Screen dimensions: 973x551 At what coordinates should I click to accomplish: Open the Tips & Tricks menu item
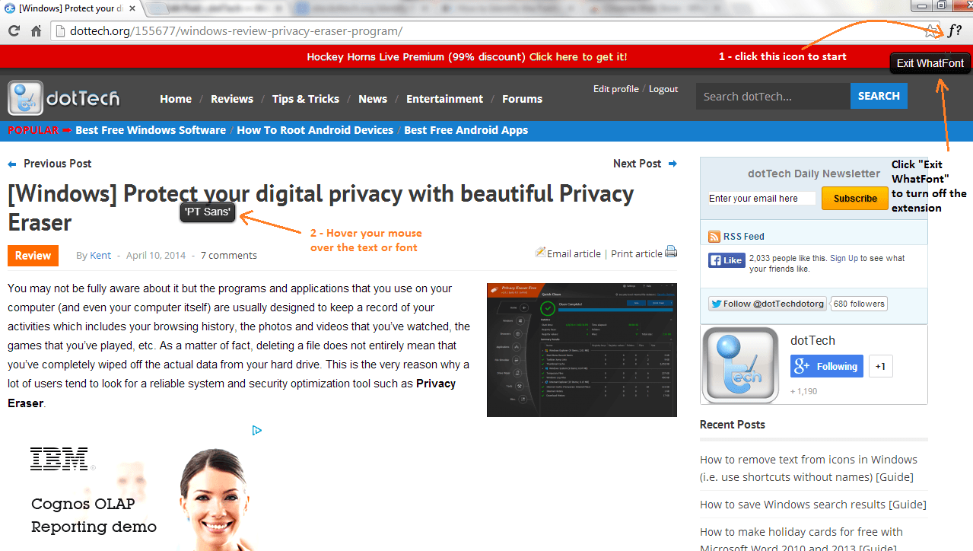point(306,99)
